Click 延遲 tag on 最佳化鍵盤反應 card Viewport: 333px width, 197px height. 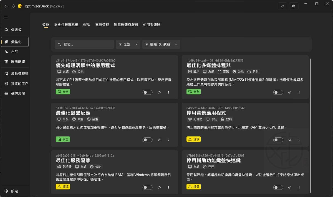[93, 119]
